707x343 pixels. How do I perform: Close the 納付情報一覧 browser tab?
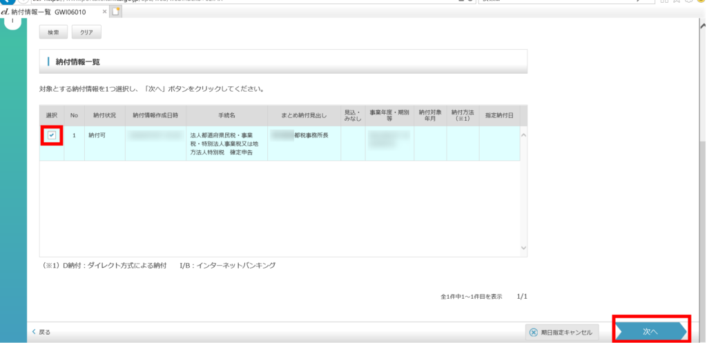tap(104, 12)
